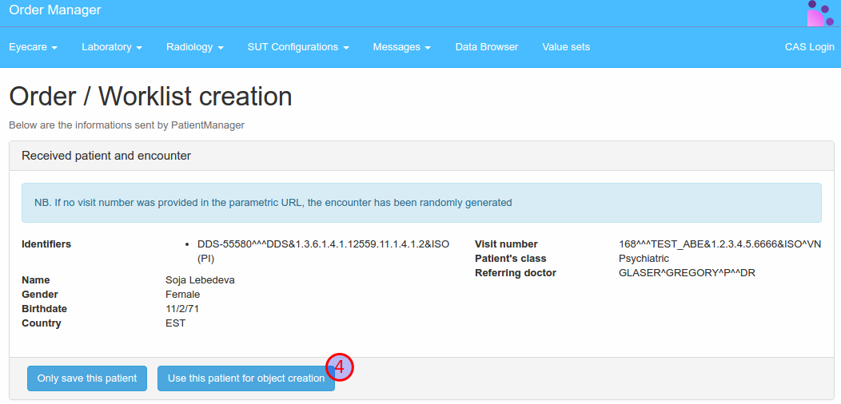Viewport: 841px width, 404px height.
Task: Click the red circled number 4 badge
Action: pos(339,367)
